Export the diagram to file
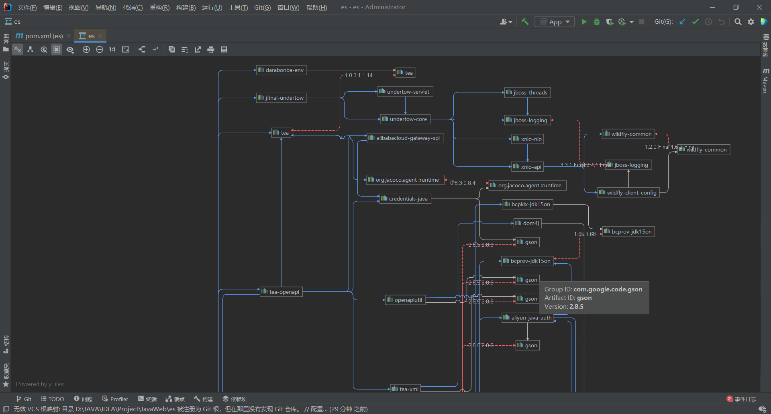This screenshot has width=771, height=414. (198, 49)
